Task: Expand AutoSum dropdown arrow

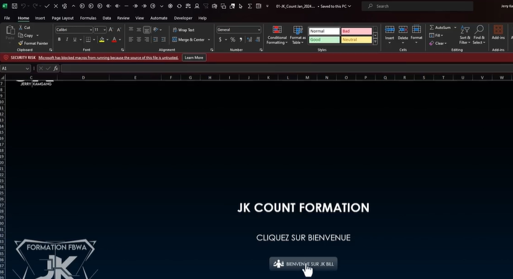Action: [455, 27]
